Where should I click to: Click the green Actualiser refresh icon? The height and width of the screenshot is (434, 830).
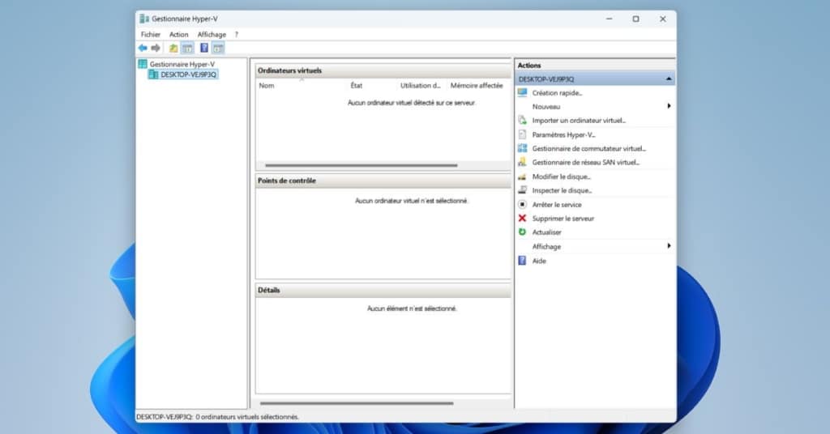click(523, 232)
